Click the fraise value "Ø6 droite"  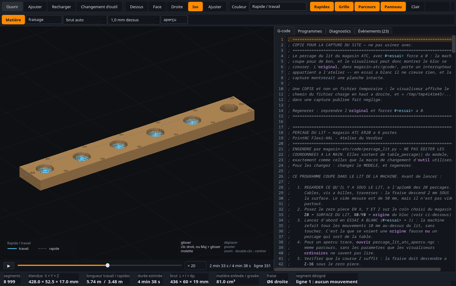tap(277, 282)
